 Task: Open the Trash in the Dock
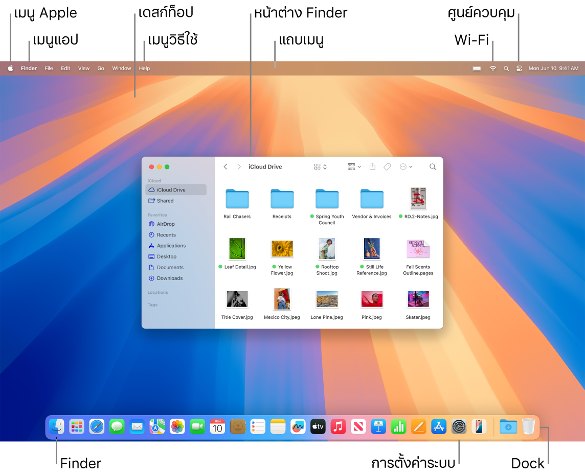pyautogui.click(x=529, y=426)
